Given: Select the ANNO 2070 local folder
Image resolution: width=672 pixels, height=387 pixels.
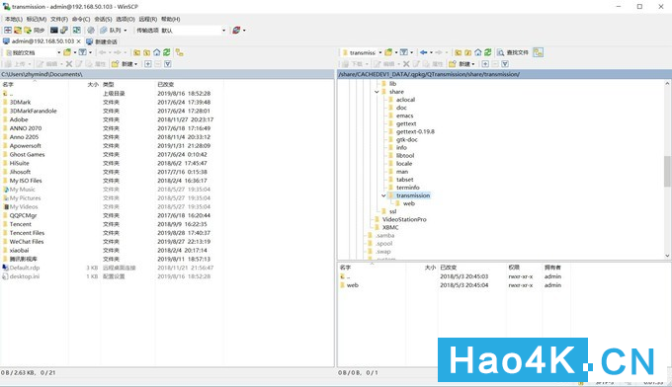Looking at the screenshot, I should (x=26, y=128).
